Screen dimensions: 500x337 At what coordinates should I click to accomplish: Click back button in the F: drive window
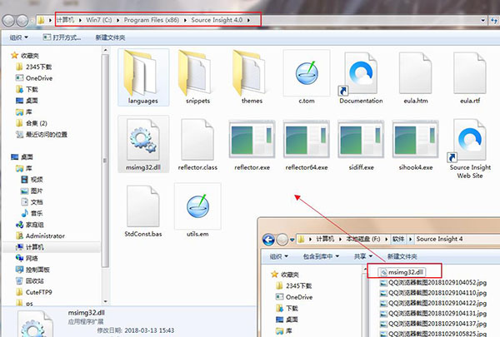[x=268, y=240]
